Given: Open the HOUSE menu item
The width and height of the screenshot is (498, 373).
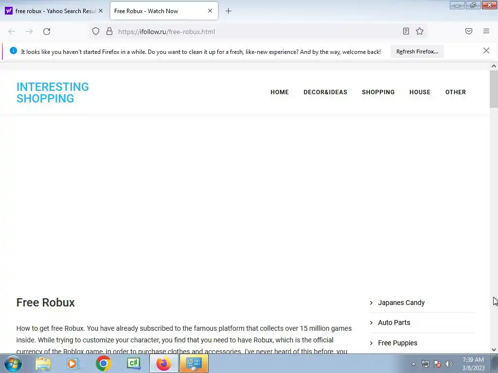Looking at the screenshot, I should coord(420,92).
